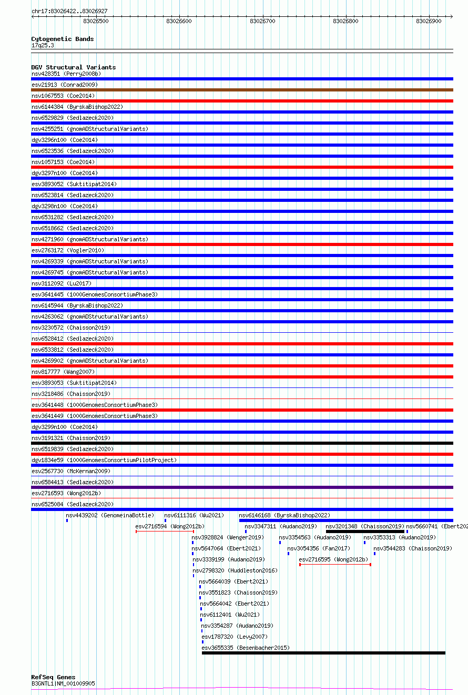This screenshot has height=695, width=468.
Task: Select the purple nsv6584413 Sedlazeck2020 bar
Action: [x=242, y=487]
